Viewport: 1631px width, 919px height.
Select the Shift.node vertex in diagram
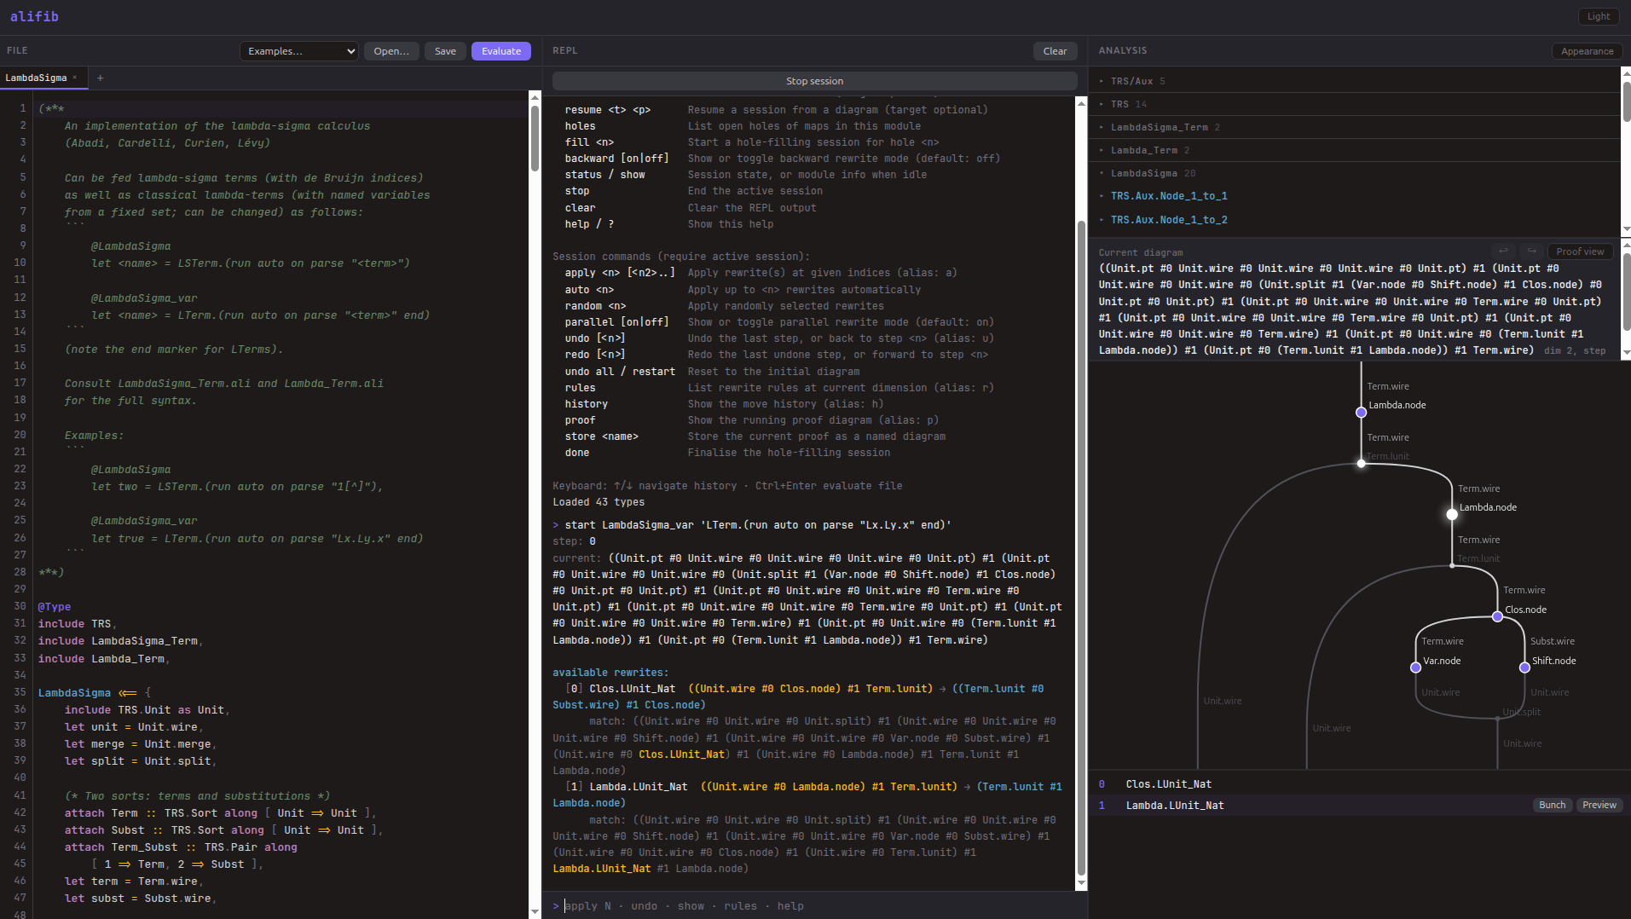point(1524,668)
